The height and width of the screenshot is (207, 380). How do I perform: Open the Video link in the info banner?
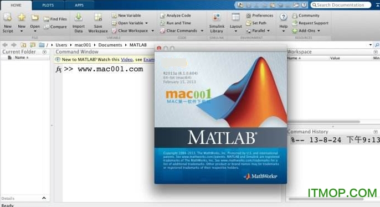[127, 60]
